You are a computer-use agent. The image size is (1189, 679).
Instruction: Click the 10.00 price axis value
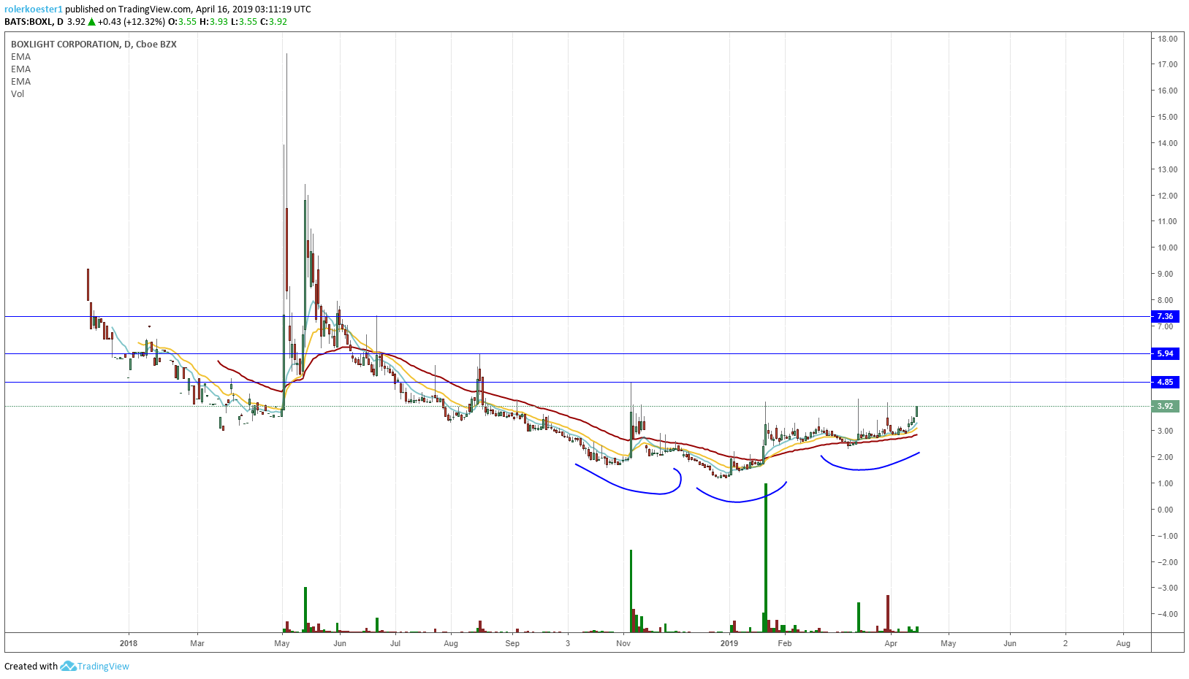1168,248
